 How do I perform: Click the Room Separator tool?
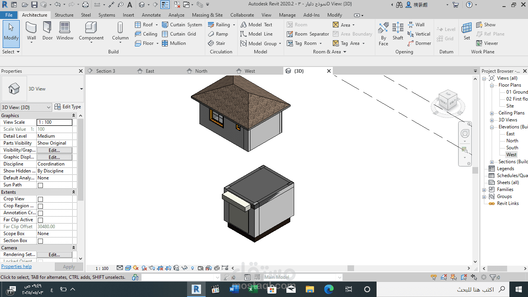(308, 34)
